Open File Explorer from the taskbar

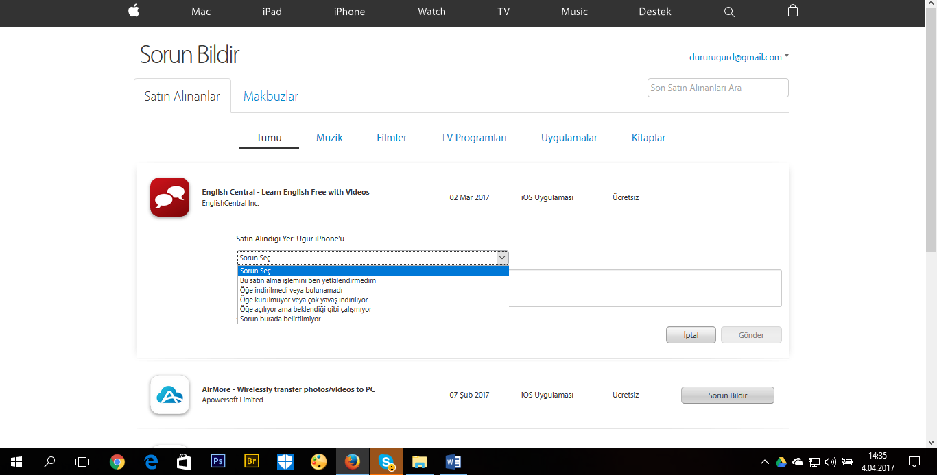(420, 462)
